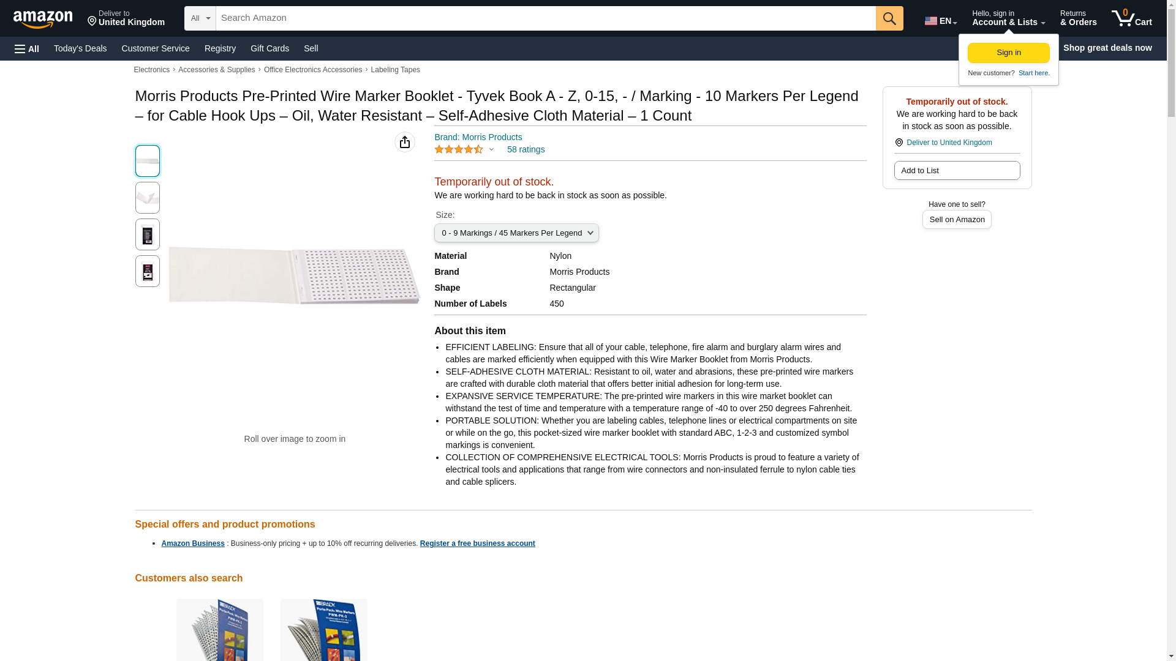The image size is (1176, 661).
Task: Click the Search Amazon input field
Action: click(546, 18)
